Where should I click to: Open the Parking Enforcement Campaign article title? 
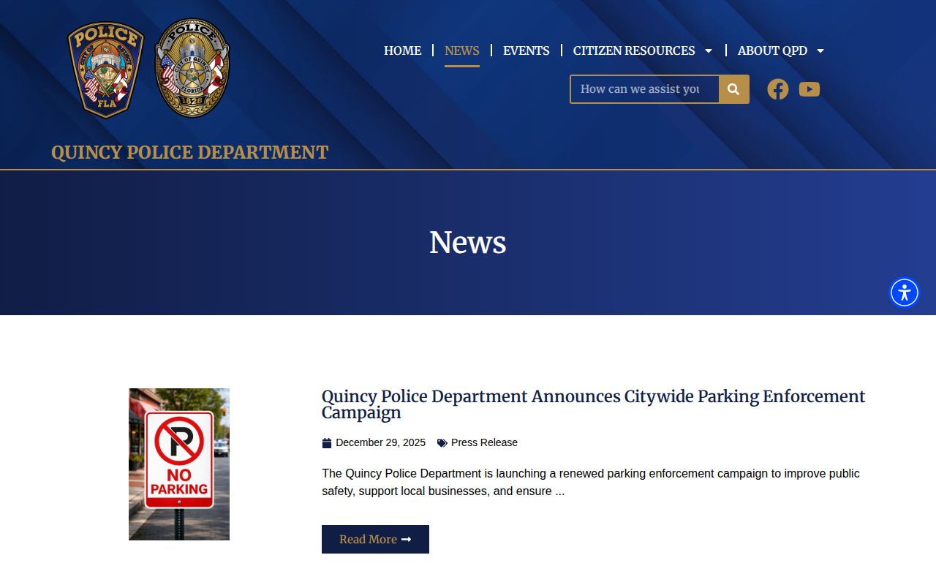point(594,404)
